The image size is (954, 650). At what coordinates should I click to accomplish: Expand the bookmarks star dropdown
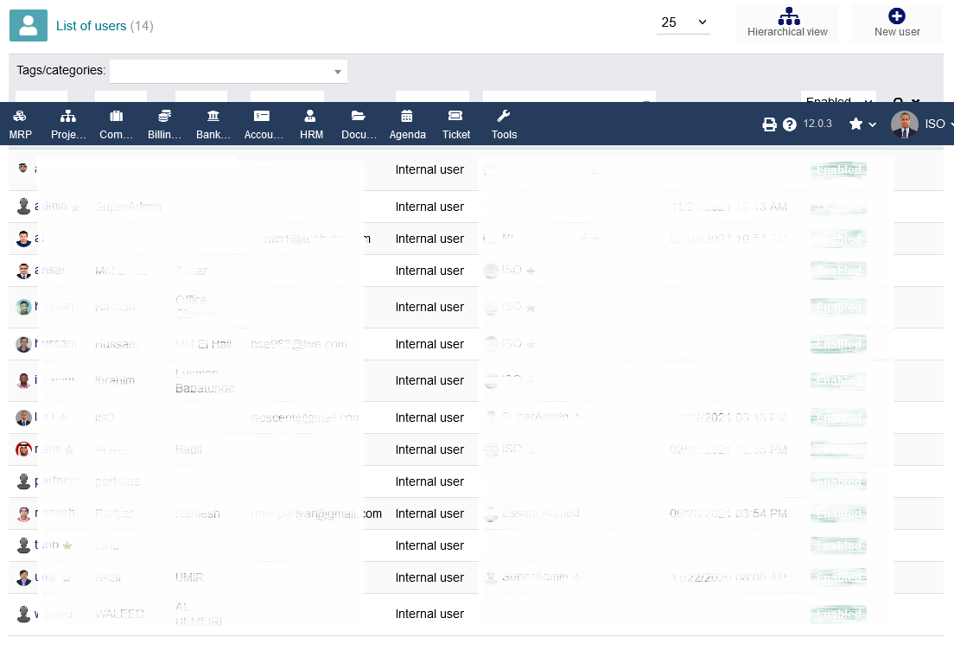pos(862,124)
